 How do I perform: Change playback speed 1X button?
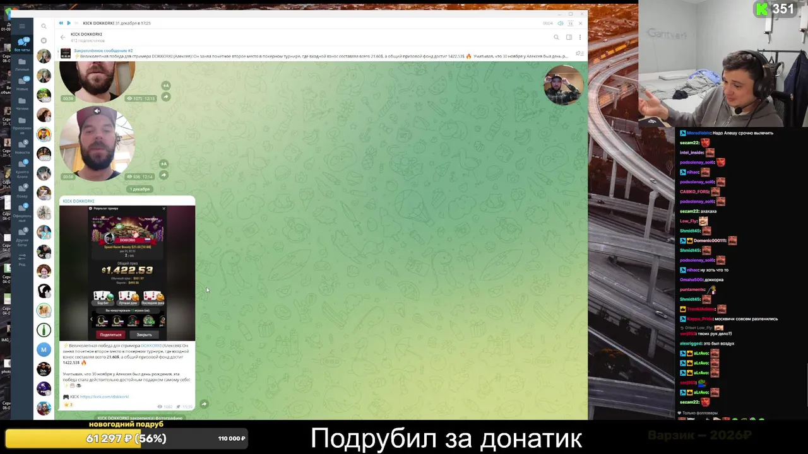click(570, 23)
